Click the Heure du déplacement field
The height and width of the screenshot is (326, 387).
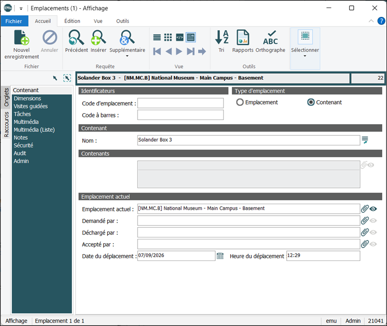[x=323, y=256]
